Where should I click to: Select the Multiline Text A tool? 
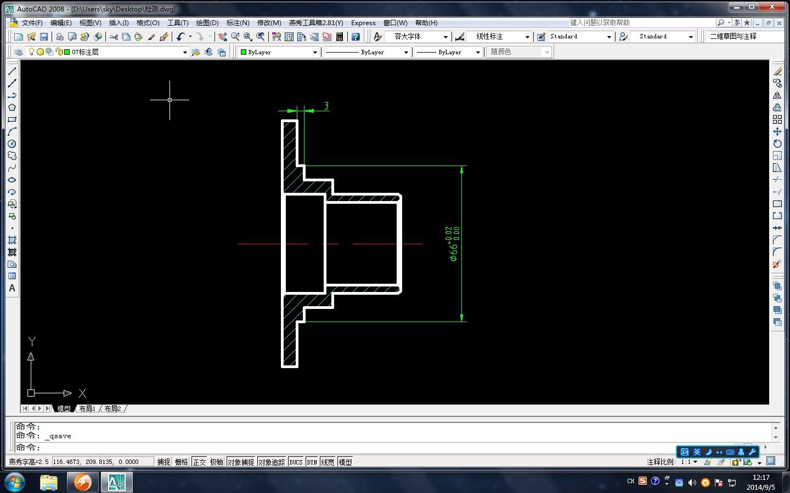[12, 288]
